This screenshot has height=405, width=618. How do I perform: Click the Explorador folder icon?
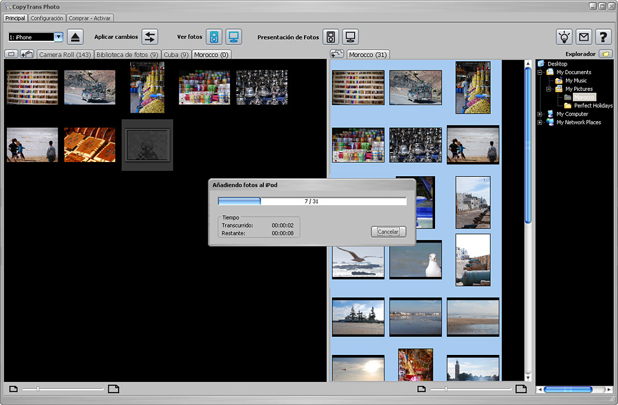coord(606,54)
